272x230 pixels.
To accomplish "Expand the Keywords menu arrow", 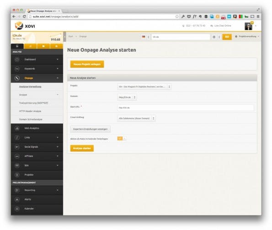I will [58, 69].
